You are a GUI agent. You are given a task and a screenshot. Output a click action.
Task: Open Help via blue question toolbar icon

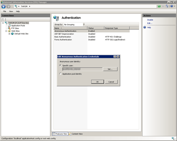172,6
